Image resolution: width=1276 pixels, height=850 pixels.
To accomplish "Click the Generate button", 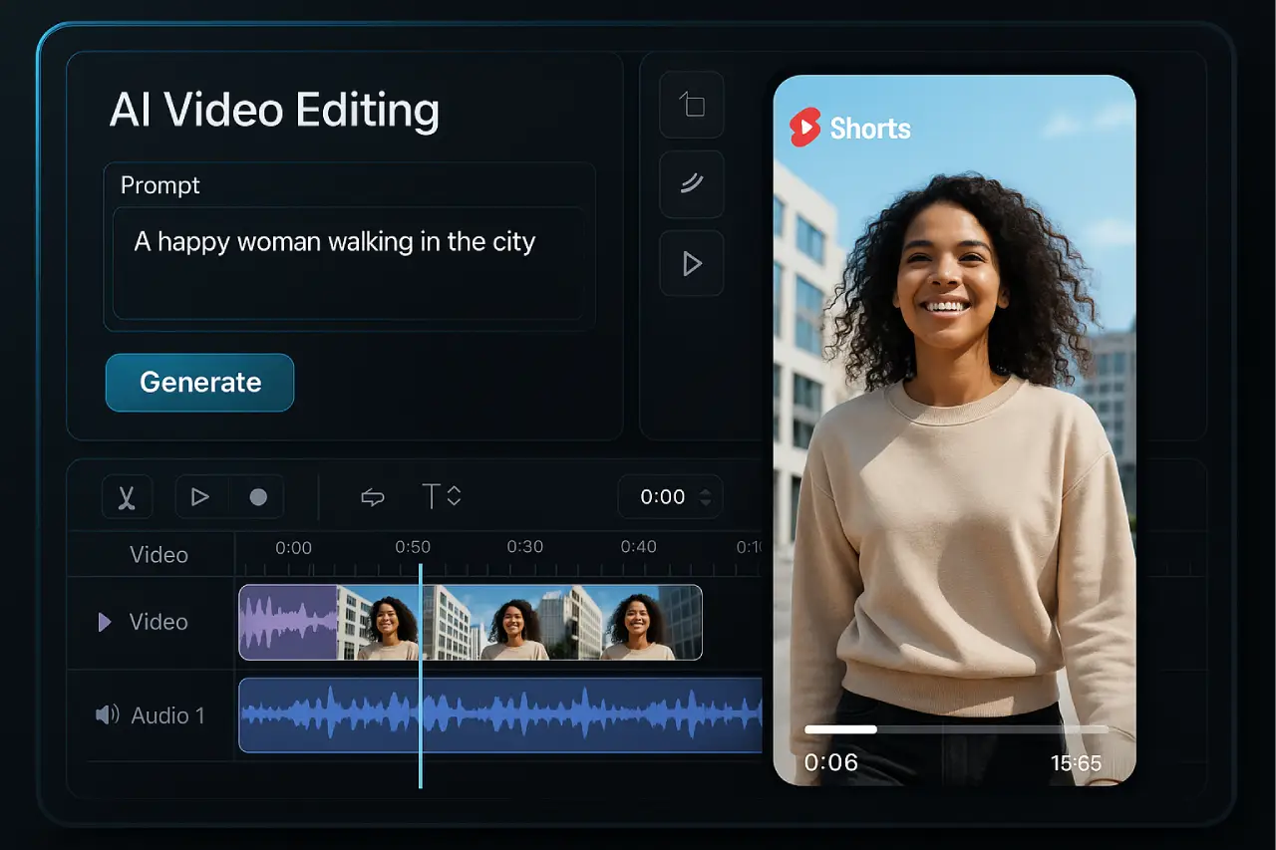I will [199, 383].
